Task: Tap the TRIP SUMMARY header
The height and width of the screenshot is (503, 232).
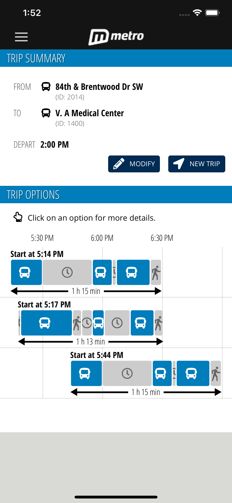Action: click(116, 58)
